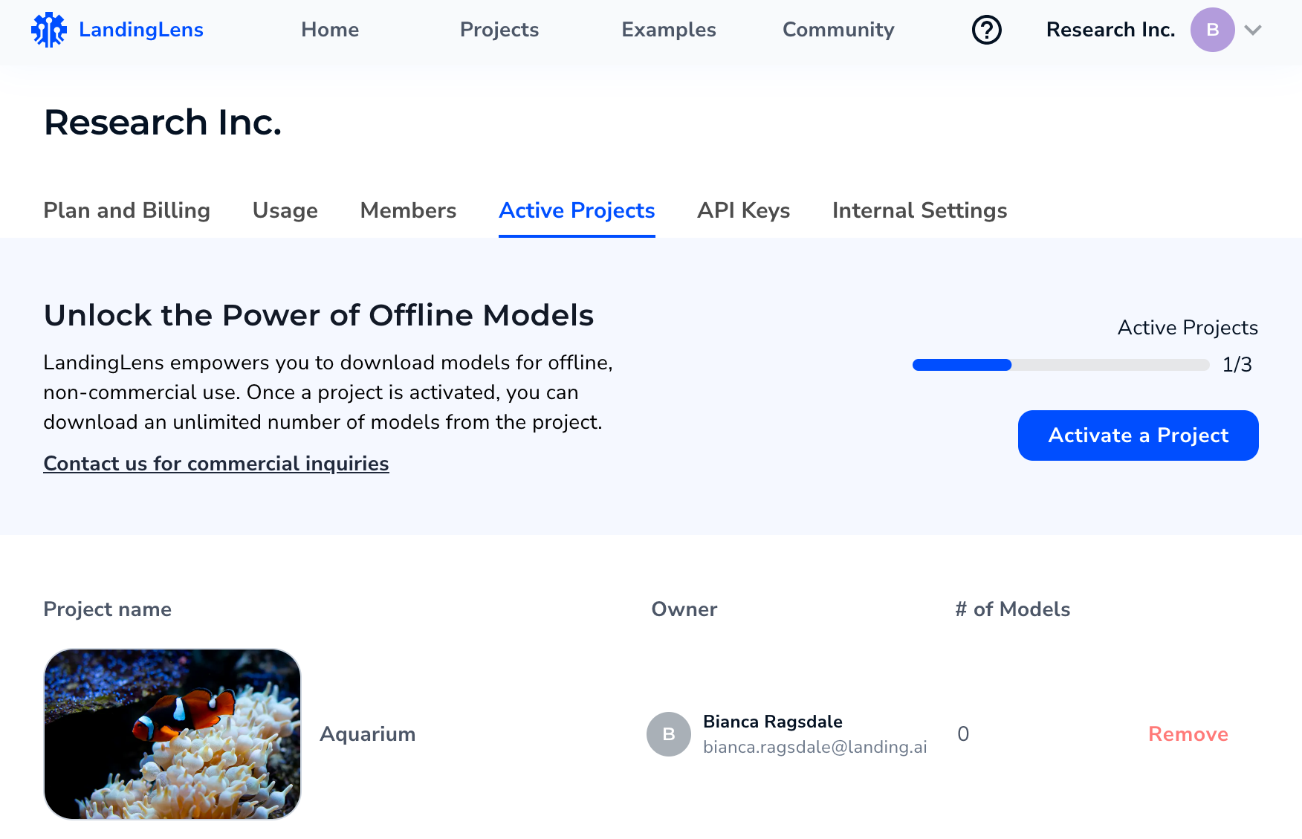Click the Active Projects progress bar
Screen dimensions: 1302x839
tap(1060, 365)
